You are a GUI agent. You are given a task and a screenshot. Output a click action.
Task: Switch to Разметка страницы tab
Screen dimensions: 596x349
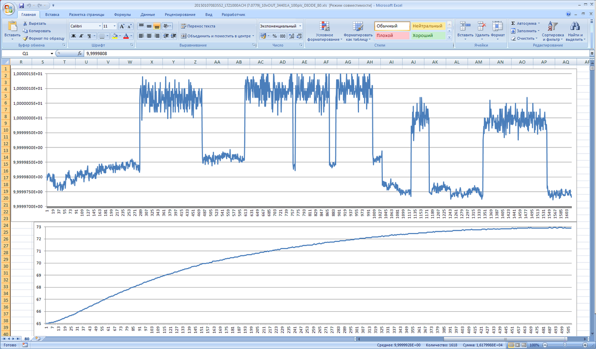point(88,15)
